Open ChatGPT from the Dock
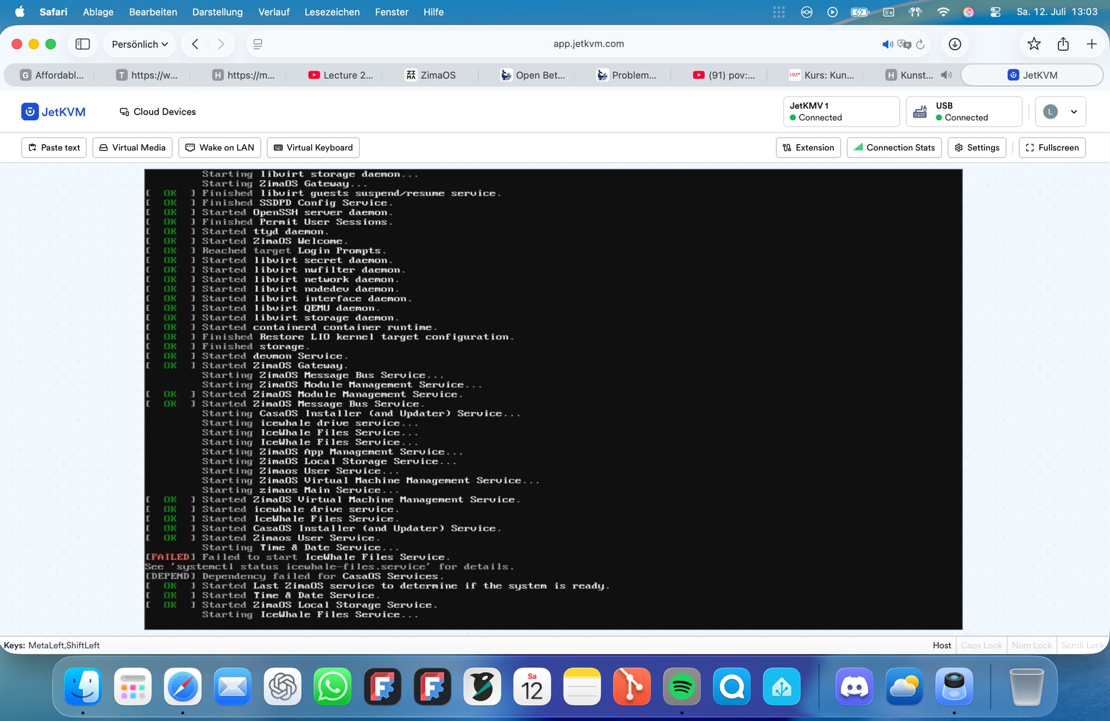The image size is (1110, 721). click(282, 686)
